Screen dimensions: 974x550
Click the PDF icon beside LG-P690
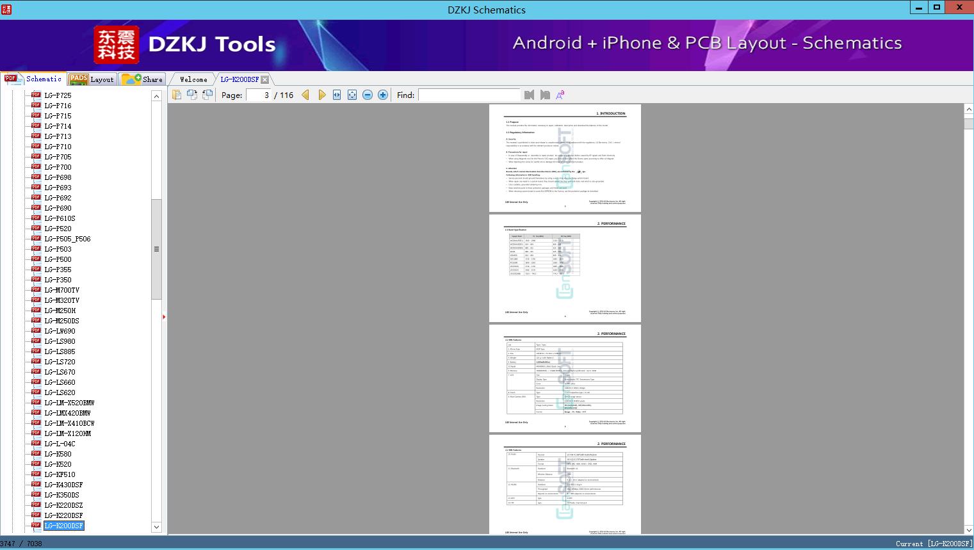click(36, 208)
